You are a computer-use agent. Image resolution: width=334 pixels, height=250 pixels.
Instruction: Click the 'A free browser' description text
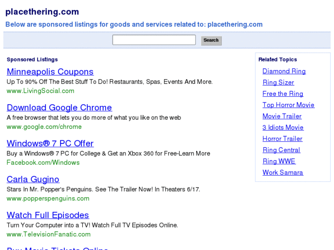94,117
